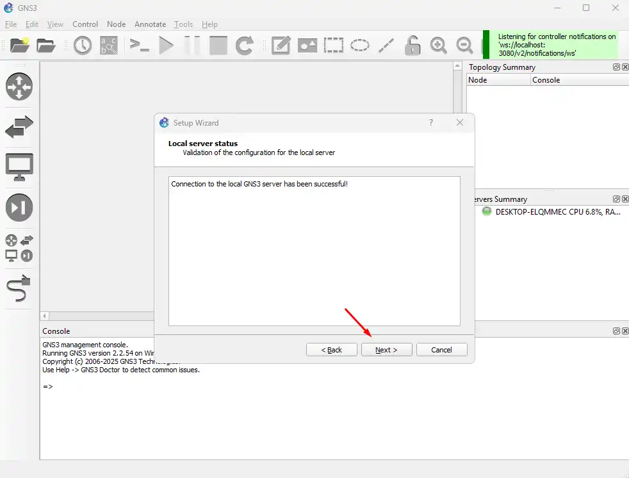Click the Insert a picture icon

tap(307, 45)
